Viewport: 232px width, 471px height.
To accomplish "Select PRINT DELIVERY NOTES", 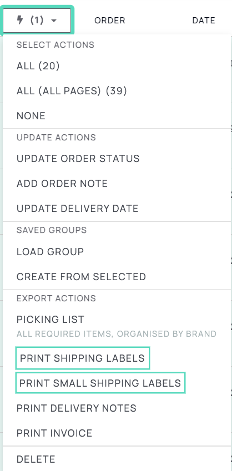I will [117, 408].
